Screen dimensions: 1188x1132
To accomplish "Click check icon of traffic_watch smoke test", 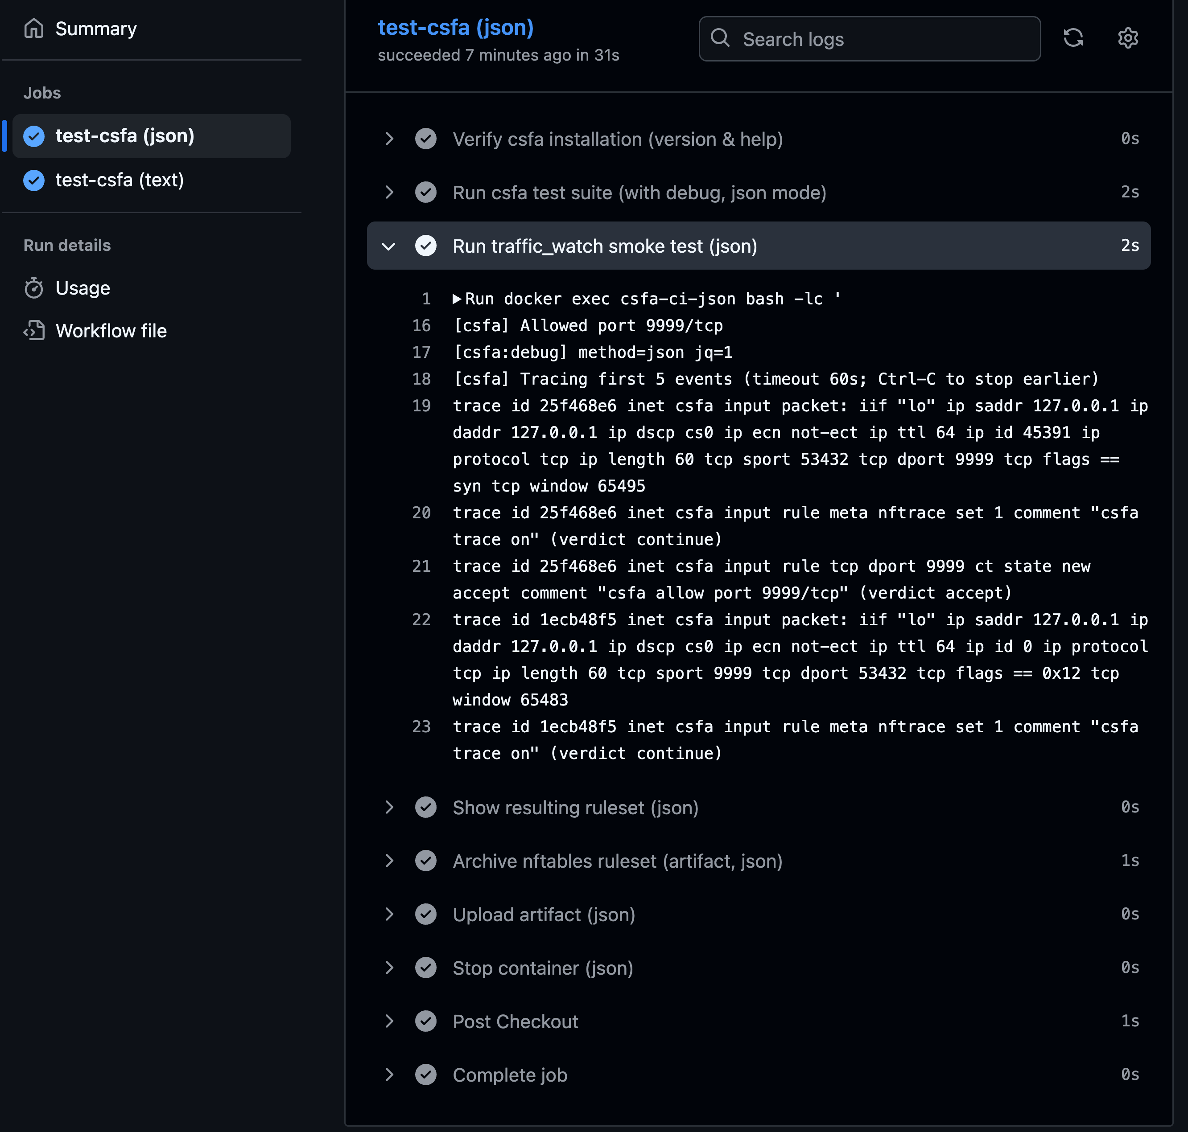I will (426, 246).
